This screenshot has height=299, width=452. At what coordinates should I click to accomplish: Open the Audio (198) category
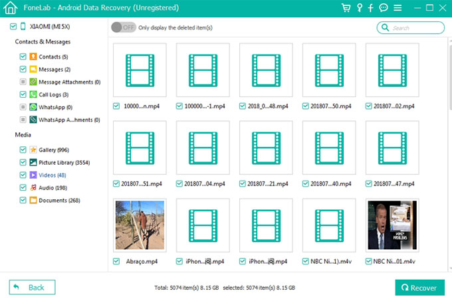tap(53, 188)
